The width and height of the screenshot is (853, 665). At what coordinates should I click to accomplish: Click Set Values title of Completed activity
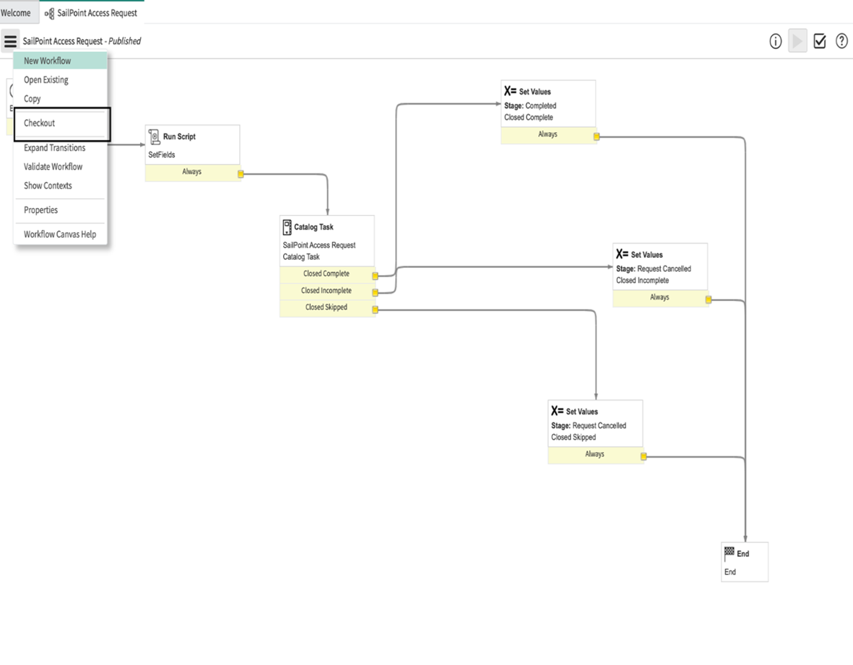(x=534, y=92)
